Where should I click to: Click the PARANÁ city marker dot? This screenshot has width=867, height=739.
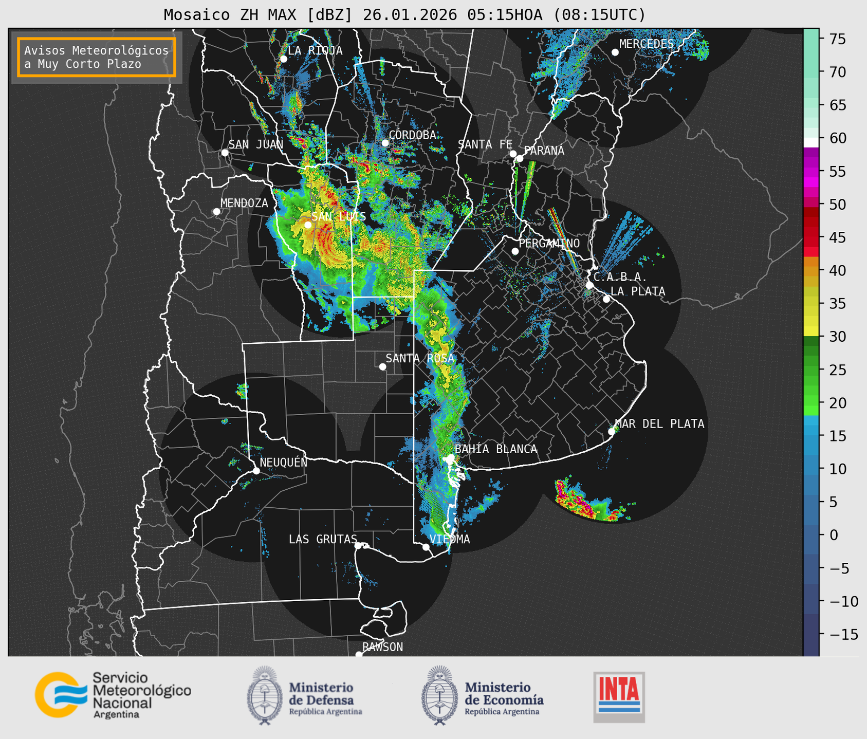[x=520, y=158]
